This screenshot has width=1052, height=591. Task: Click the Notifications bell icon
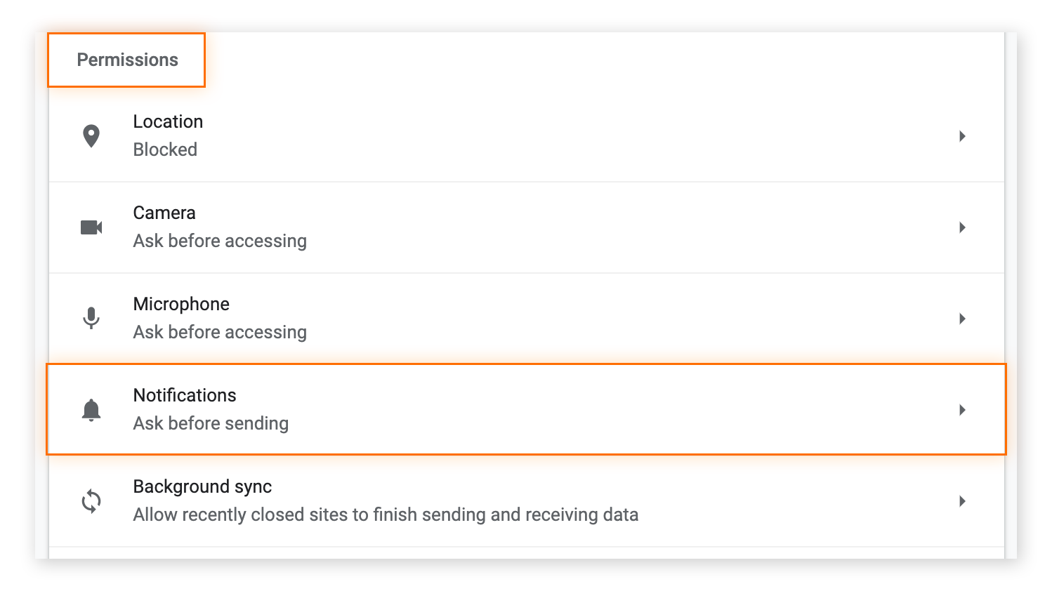pos(91,410)
